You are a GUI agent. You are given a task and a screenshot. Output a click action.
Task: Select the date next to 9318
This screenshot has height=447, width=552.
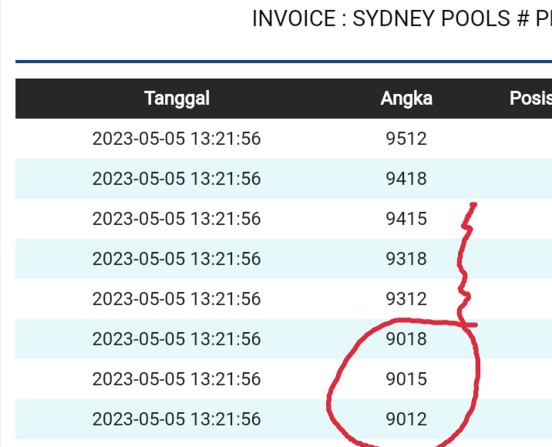(x=177, y=259)
